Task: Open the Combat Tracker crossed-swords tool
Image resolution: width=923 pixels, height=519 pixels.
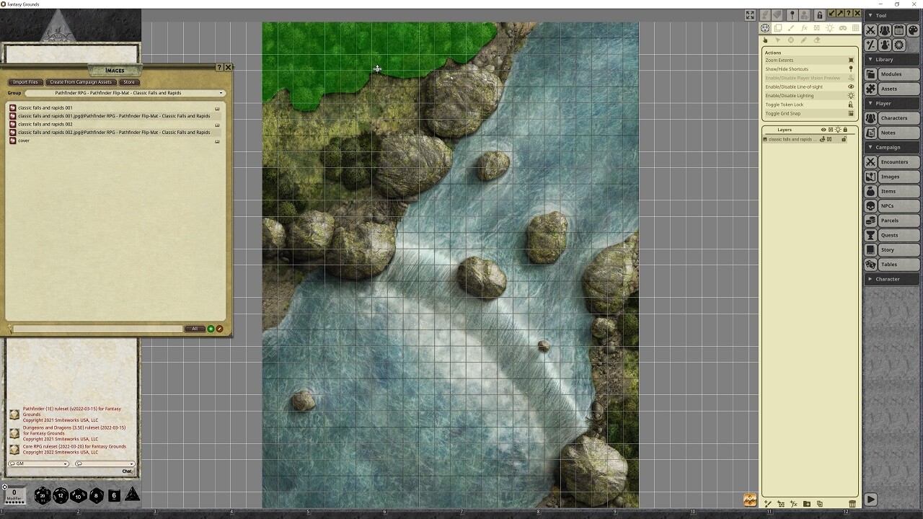Action: 871,30
